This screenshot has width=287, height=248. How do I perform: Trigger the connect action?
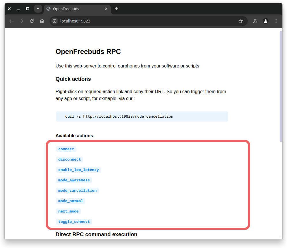(66, 149)
